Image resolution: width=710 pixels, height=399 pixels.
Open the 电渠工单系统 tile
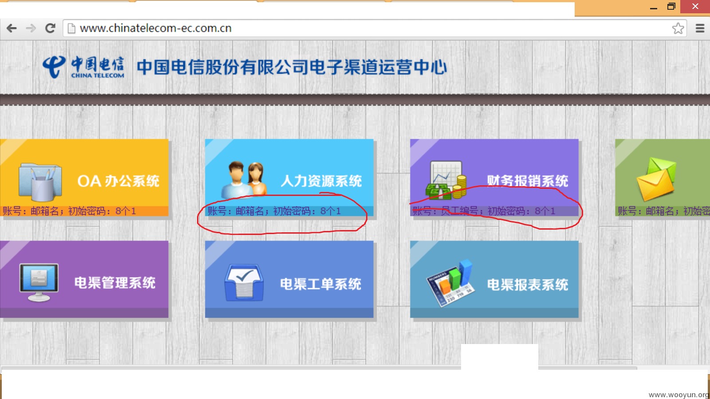coord(289,279)
